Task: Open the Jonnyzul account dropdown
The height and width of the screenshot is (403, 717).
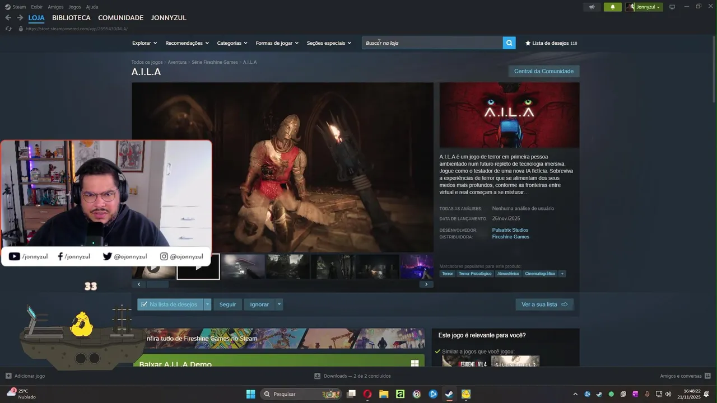Action: tap(644, 7)
